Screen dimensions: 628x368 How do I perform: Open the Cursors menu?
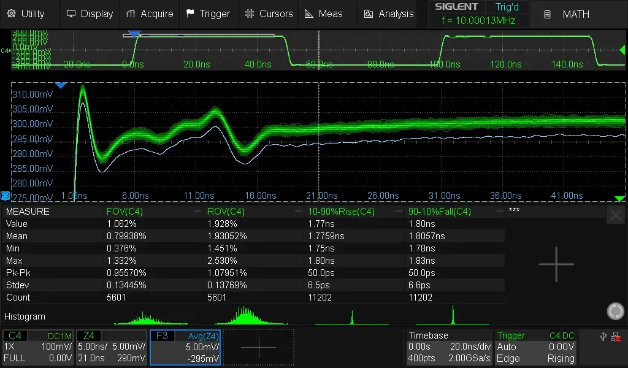[269, 13]
